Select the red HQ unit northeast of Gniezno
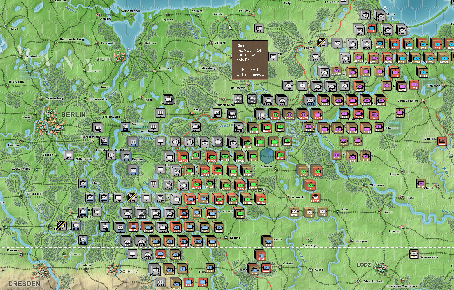 click(x=280, y=155)
